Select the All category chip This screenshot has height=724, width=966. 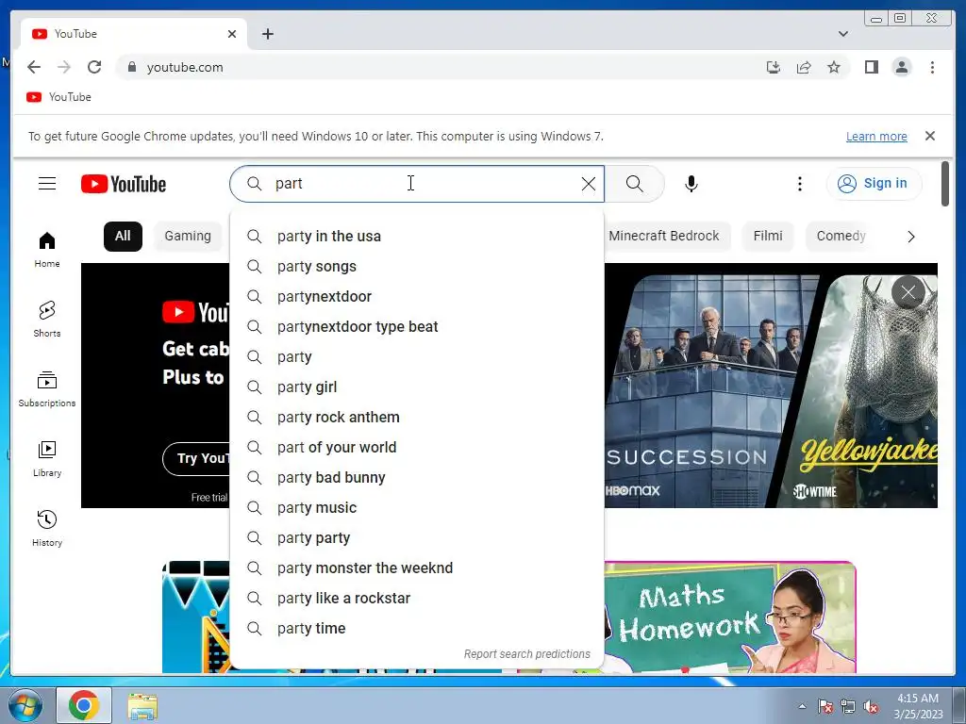[x=123, y=237]
